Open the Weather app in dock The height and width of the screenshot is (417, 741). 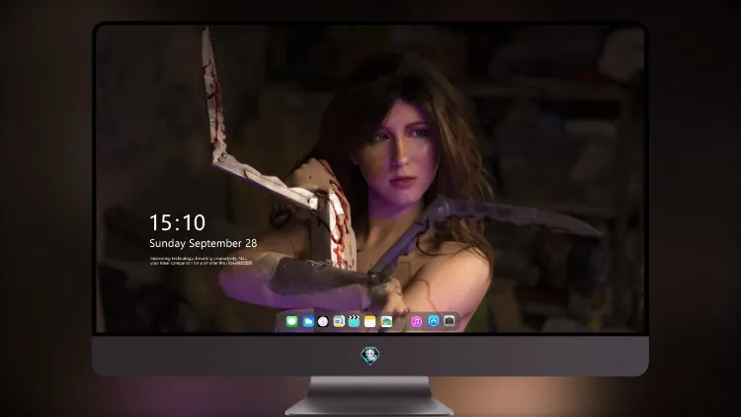pyautogui.click(x=307, y=321)
